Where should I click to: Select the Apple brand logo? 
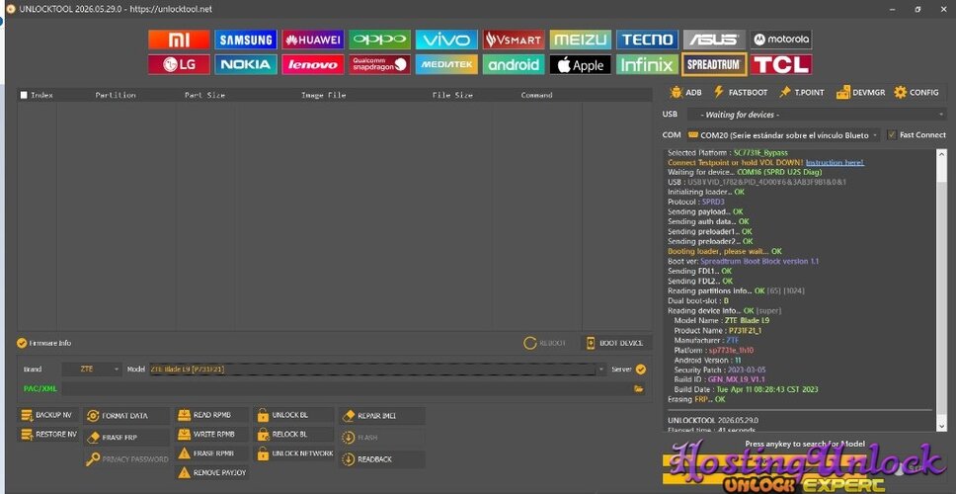[x=580, y=64]
